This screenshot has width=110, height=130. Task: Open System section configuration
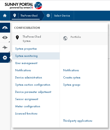tap(33, 85)
